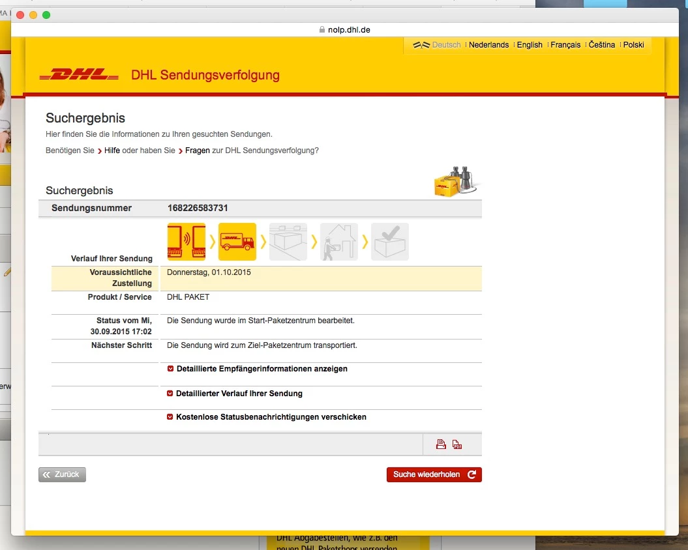
Task: Click the flags icon beside Deutsch
Action: (x=421, y=45)
